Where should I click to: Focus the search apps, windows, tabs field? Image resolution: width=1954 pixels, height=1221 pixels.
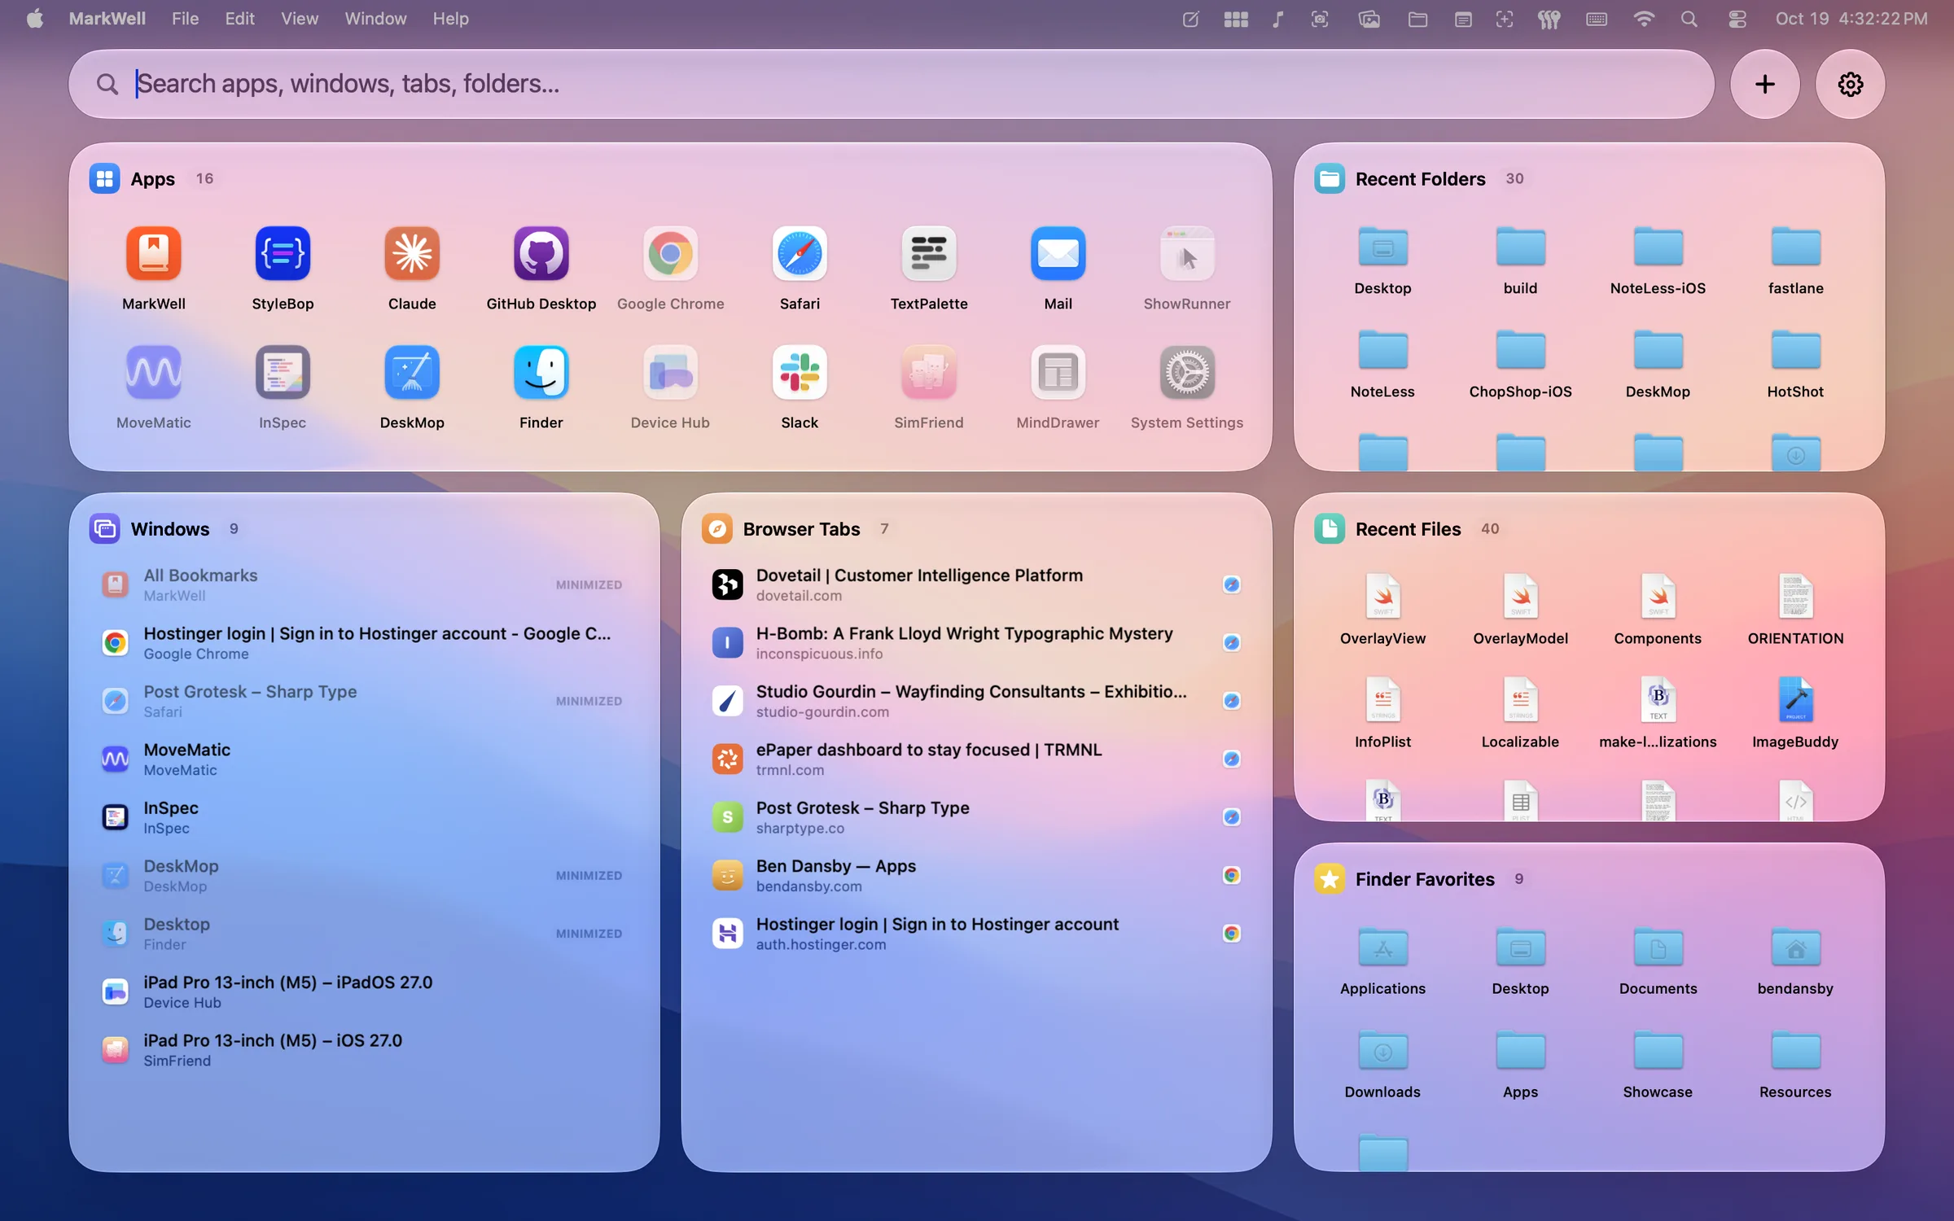point(892,84)
